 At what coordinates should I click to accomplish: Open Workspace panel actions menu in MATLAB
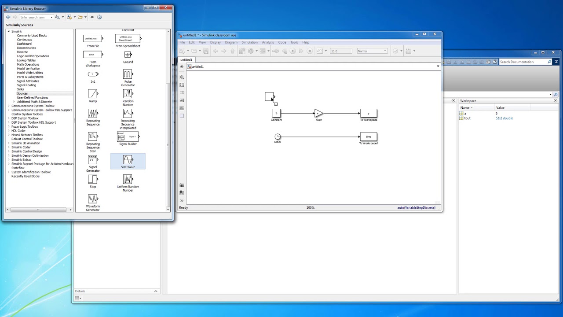pyautogui.click(x=555, y=101)
